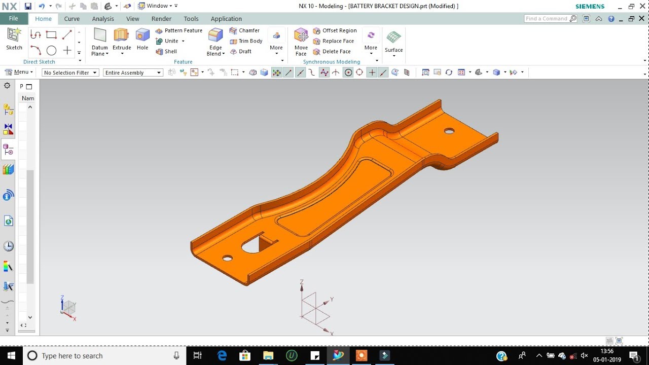Screen dimensions: 649x365
Task: Click the Hole feature icon
Action: click(x=142, y=35)
